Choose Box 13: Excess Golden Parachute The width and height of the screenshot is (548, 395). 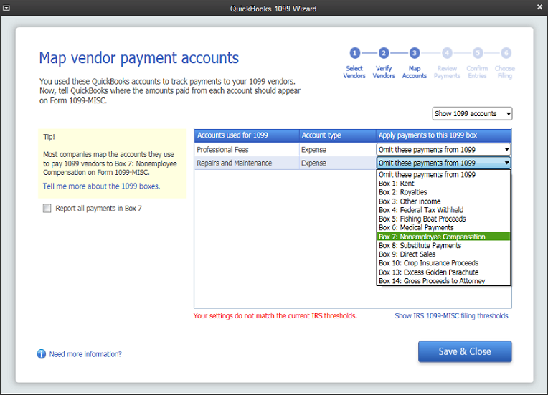pos(443,272)
